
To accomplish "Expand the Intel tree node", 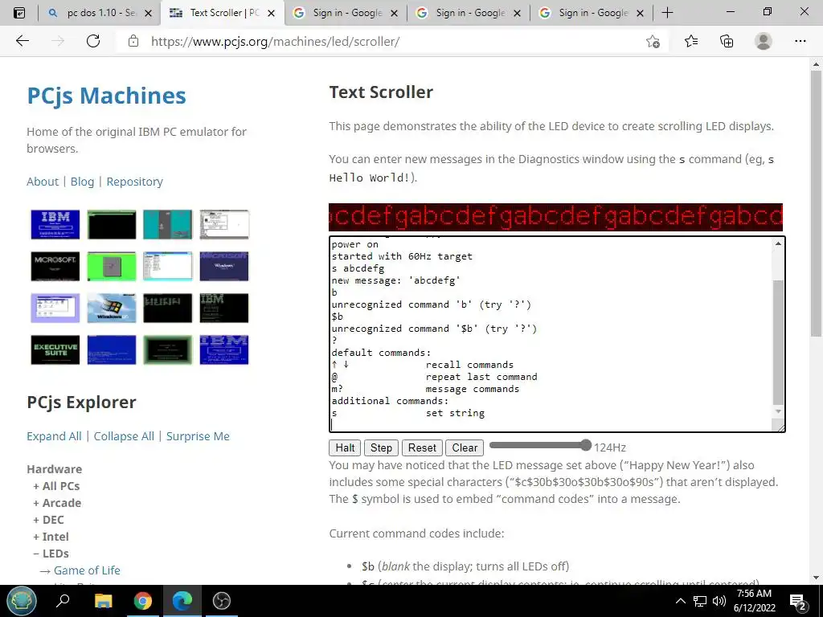I will pos(51,537).
